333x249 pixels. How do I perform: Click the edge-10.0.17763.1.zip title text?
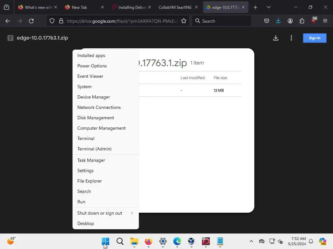click(42, 38)
